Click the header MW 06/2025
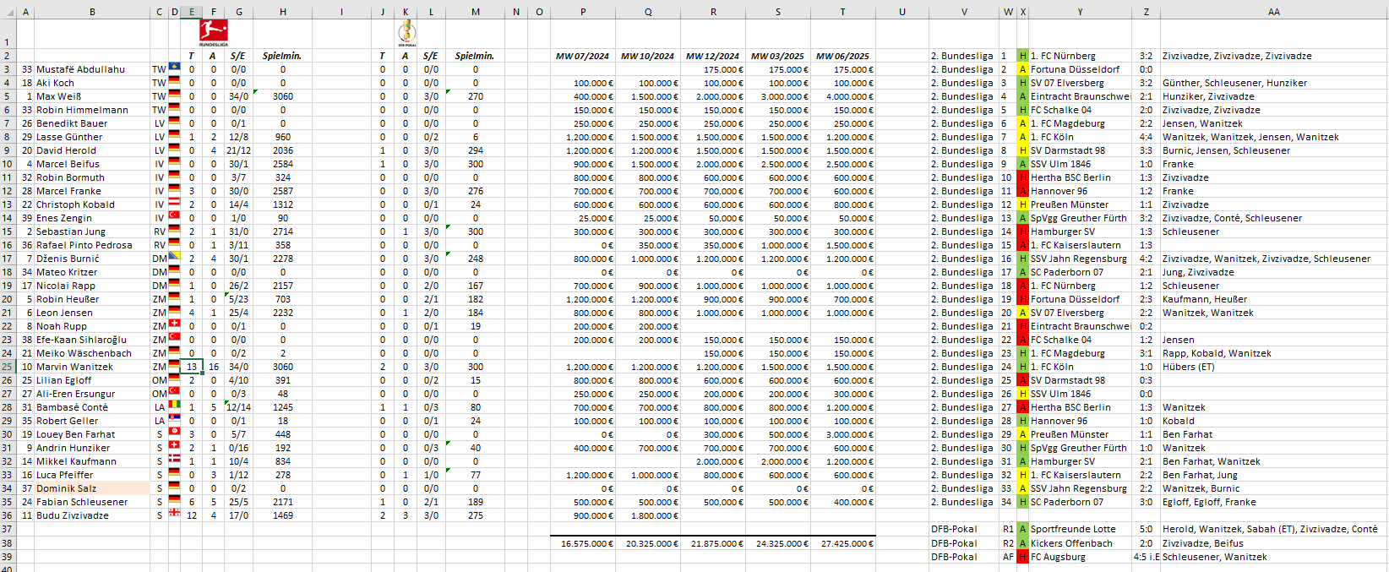Image resolution: width=1389 pixels, height=572 pixels. point(842,56)
